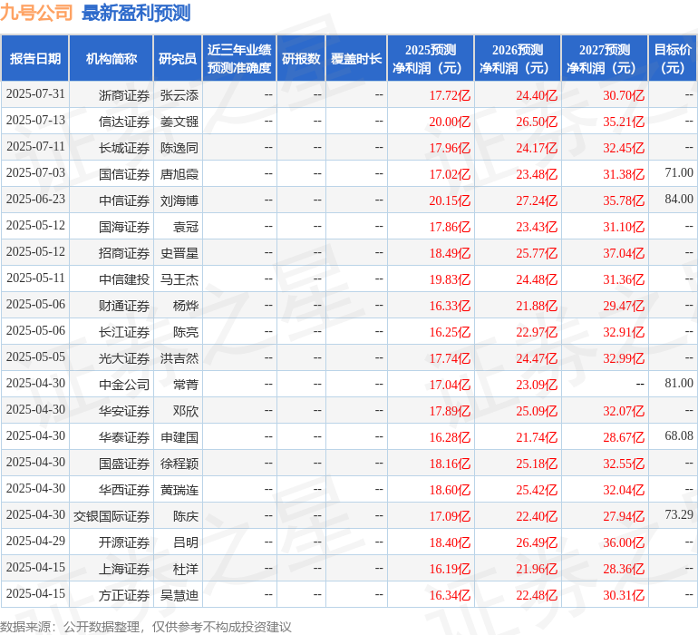Click the 20.15亿 profit forecast value
The image size is (698, 635).
[x=450, y=200]
